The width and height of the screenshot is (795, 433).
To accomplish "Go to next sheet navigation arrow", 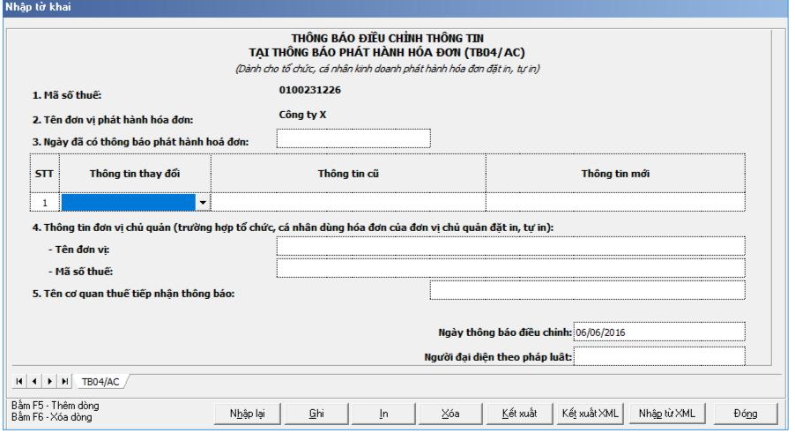I will (x=49, y=381).
